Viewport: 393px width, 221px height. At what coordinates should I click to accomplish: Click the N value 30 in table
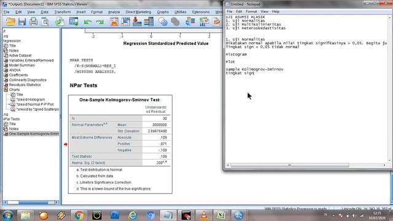coord(165,118)
